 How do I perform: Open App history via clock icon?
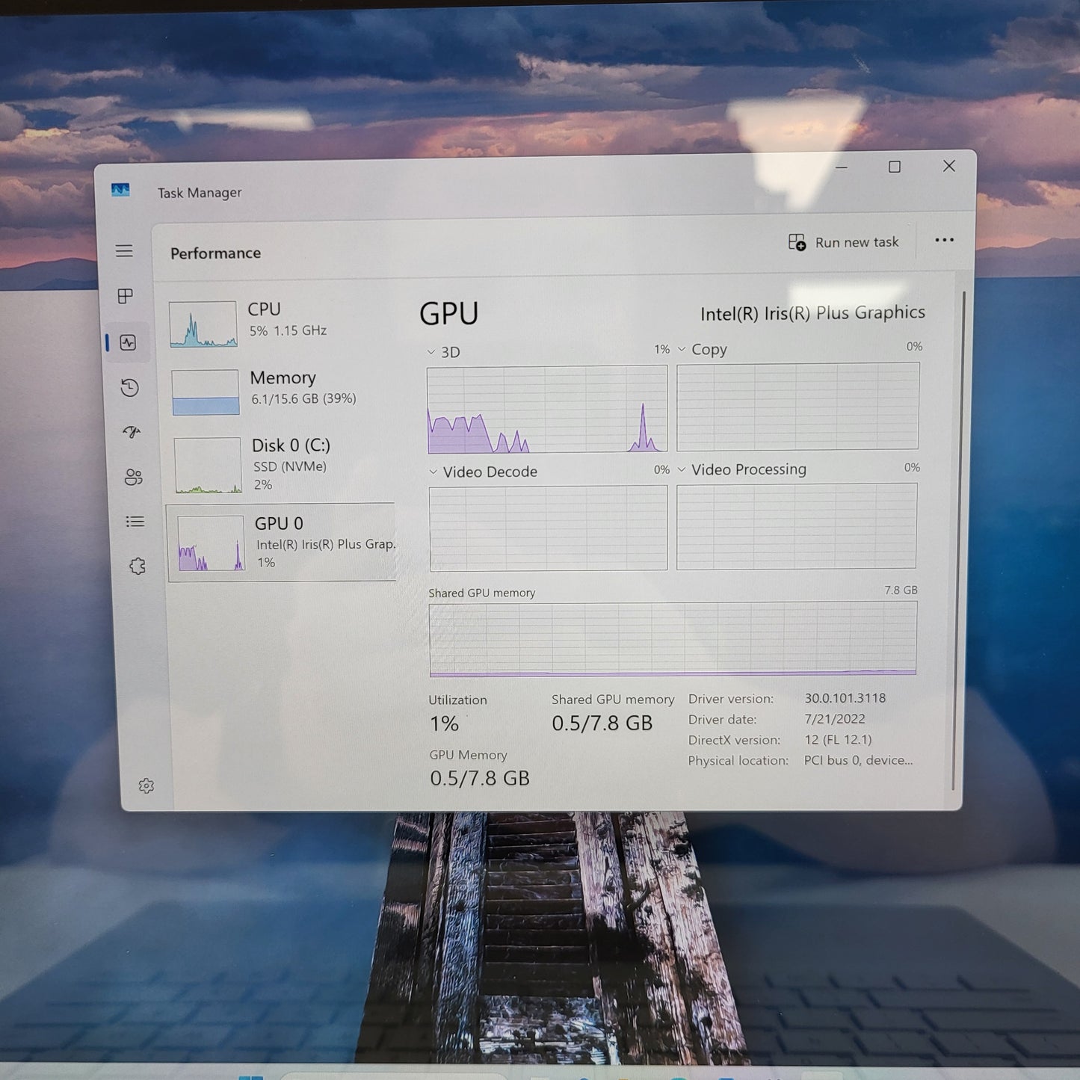click(x=128, y=387)
